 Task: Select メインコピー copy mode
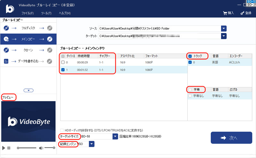[28, 39]
